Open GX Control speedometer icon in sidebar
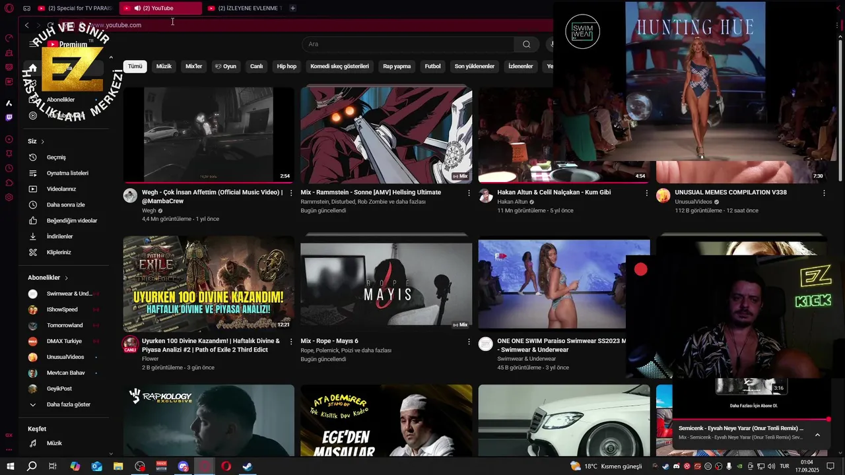845x475 pixels. pos(9,38)
